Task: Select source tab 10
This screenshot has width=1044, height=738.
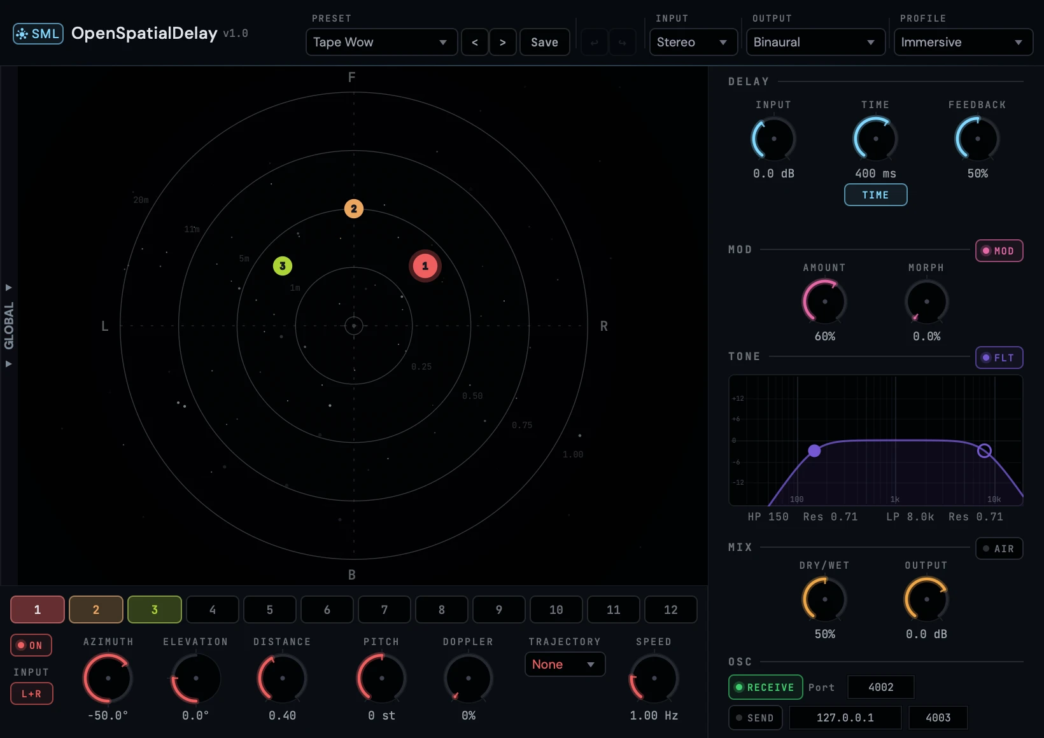Action: [556, 609]
